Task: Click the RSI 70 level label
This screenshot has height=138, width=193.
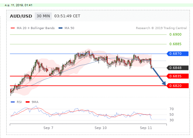Action: [x=172, y=109]
